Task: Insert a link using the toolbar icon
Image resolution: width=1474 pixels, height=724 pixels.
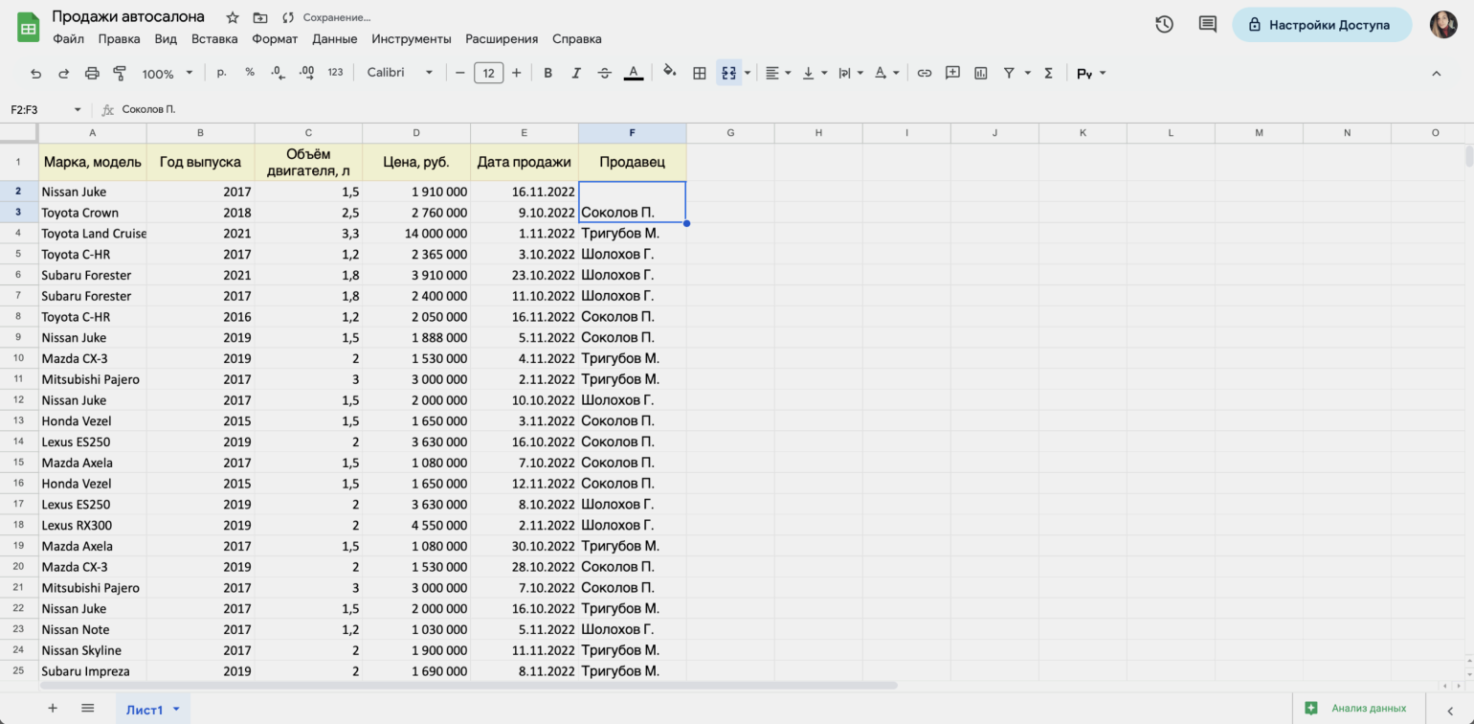Action: 924,73
